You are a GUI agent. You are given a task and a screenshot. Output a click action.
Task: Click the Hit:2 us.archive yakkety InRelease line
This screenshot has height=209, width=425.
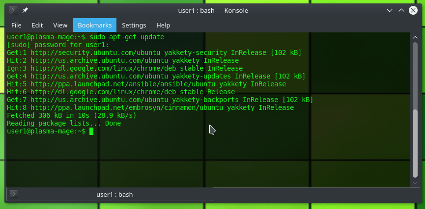click(123, 60)
